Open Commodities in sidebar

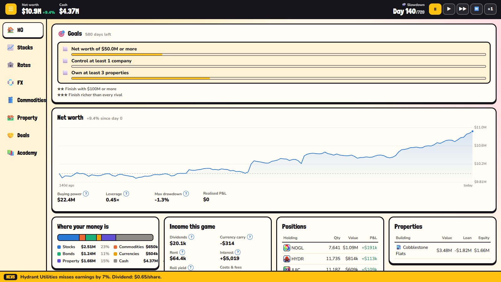click(23, 100)
